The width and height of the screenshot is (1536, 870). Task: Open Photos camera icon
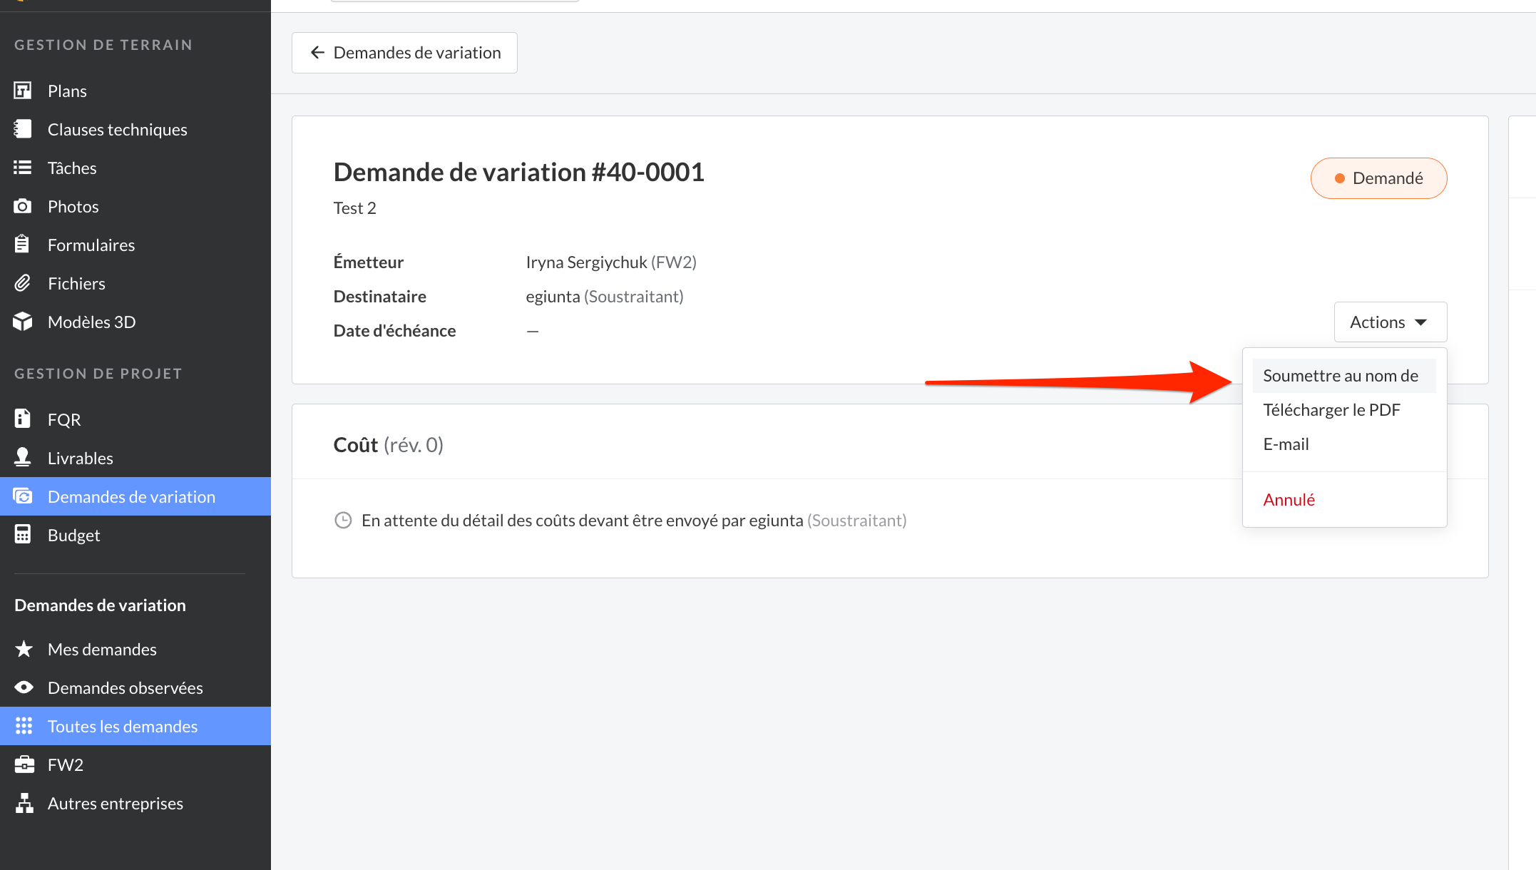(23, 206)
